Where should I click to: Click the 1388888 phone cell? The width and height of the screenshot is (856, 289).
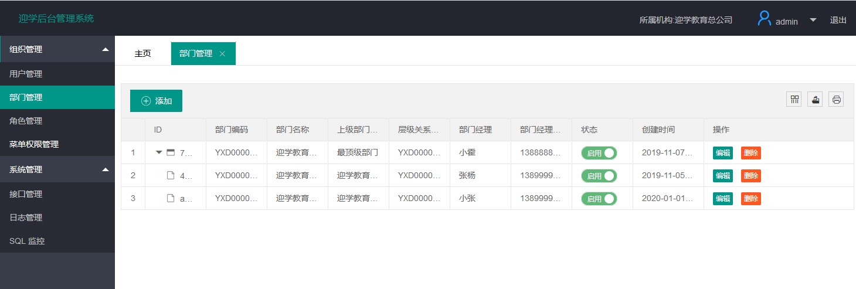[541, 152]
